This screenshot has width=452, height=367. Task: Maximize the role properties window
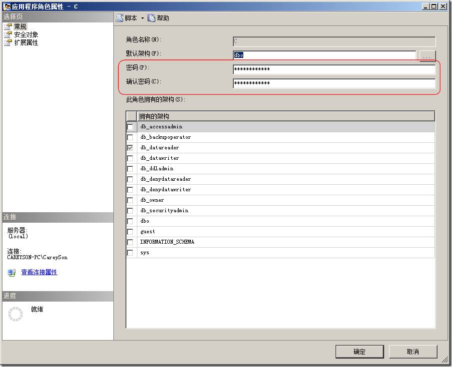point(434,6)
